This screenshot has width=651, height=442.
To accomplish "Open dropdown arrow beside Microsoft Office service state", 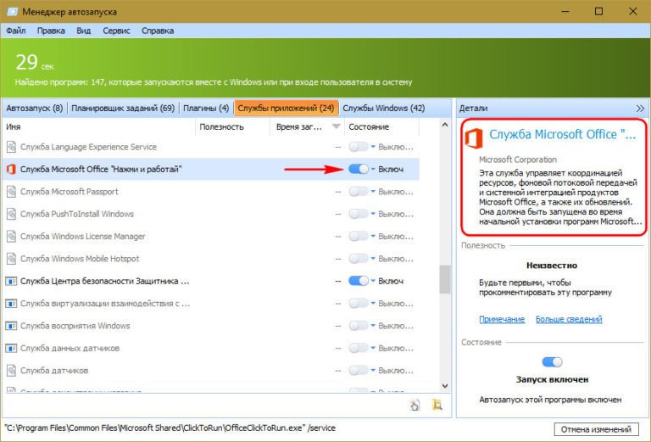I will tap(373, 170).
